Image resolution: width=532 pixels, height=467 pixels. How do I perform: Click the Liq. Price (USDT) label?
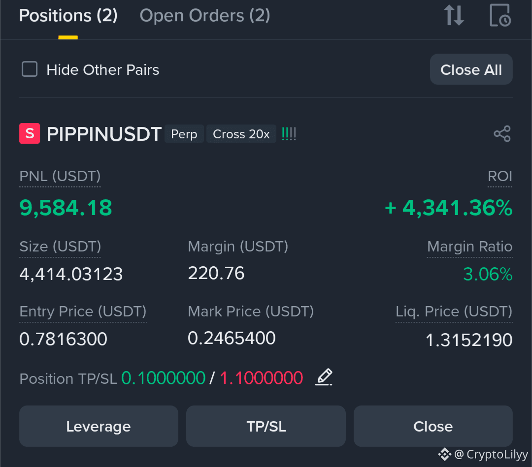coord(454,311)
